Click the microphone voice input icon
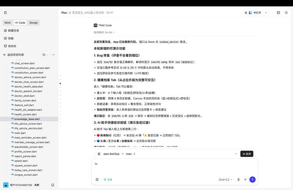Image resolution: width=293 pixels, height=190 pixels. pyautogui.click(x=239, y=179)
